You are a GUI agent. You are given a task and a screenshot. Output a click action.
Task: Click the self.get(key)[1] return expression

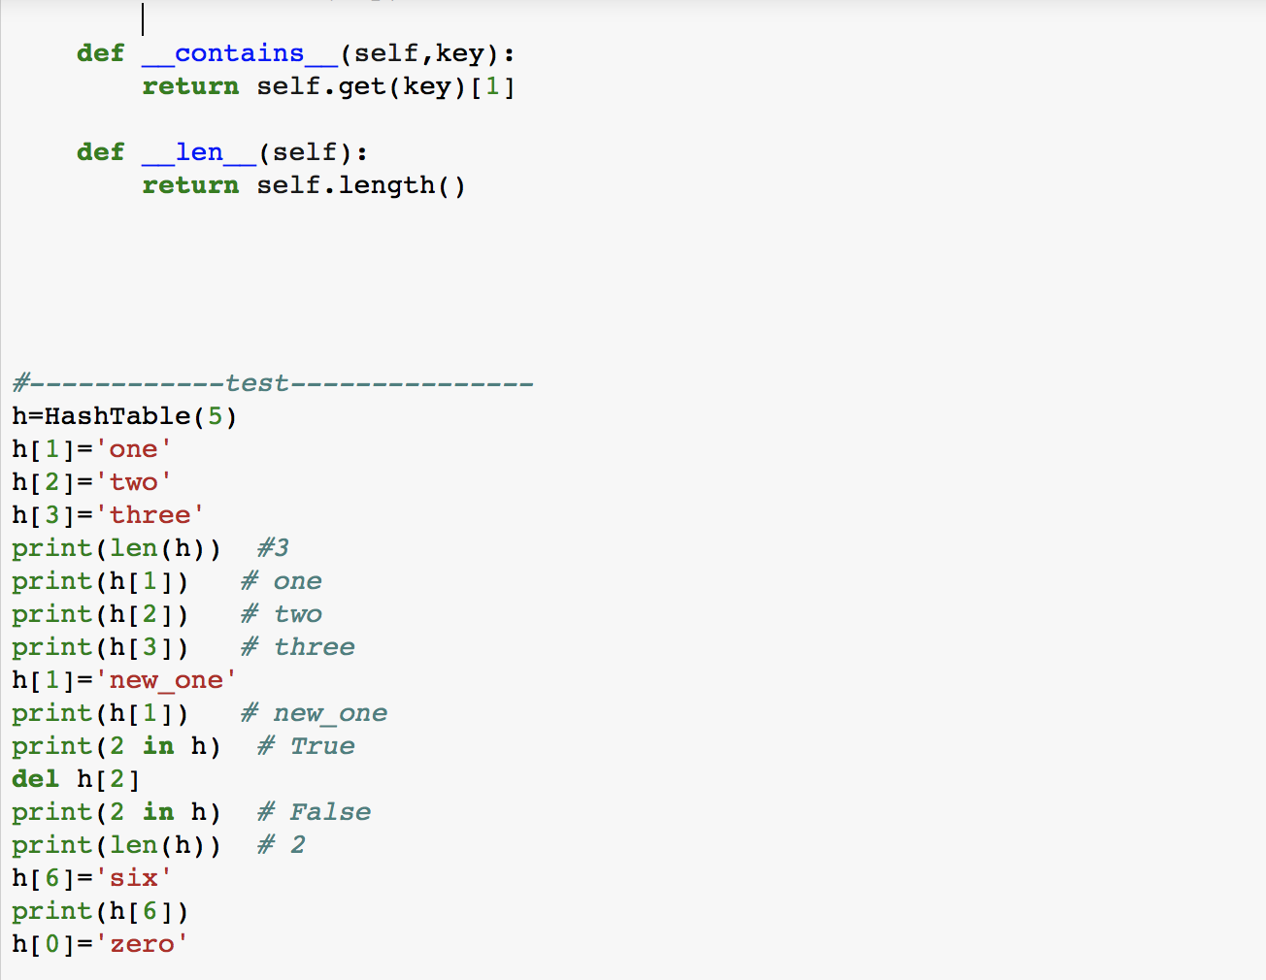(x=384, y=86)
